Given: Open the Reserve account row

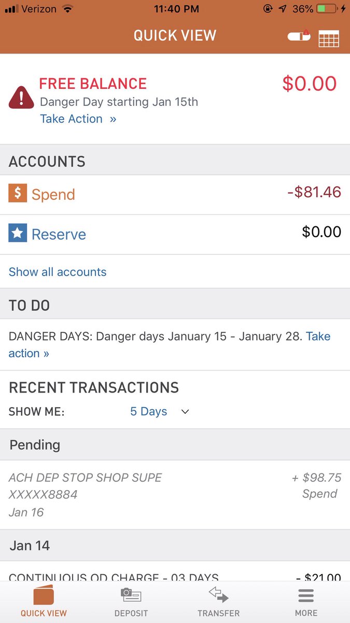Looking at the screenshot, I should (175, 234).
